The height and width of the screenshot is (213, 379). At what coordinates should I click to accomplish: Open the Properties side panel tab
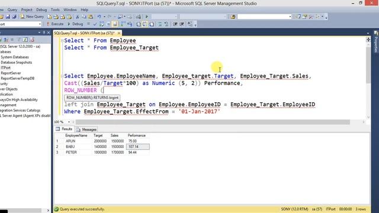coord(376,42)
